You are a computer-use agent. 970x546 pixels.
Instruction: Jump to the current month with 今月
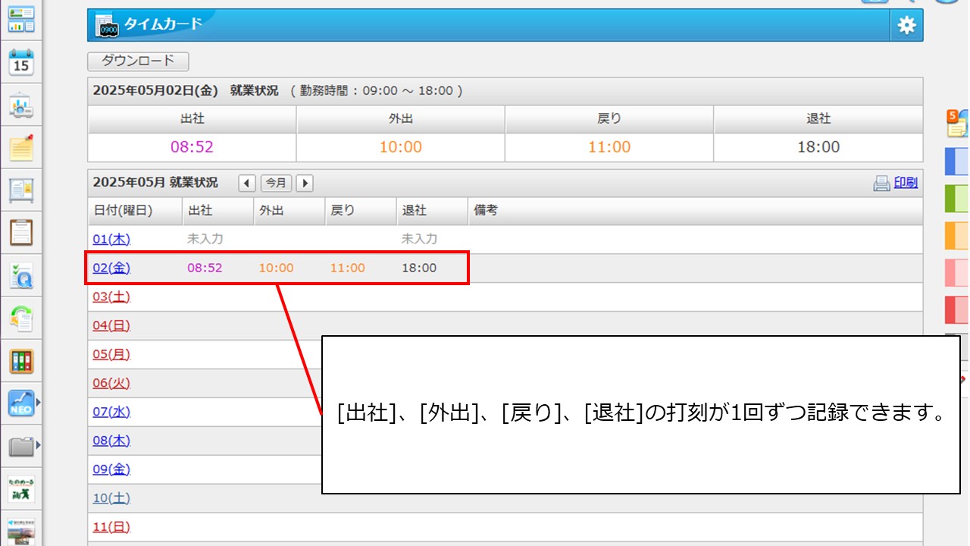pos(276,183)
